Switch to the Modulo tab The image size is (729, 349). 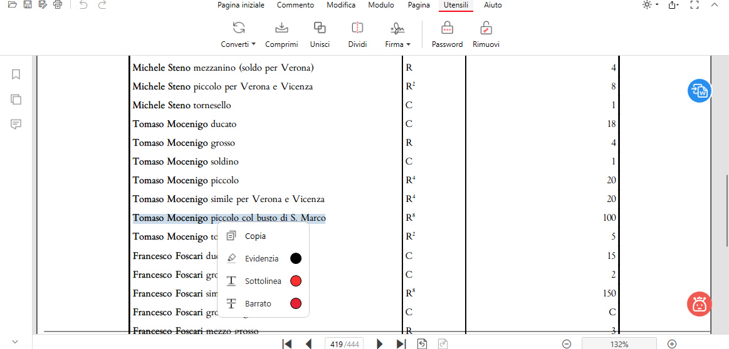click(381, 5)
